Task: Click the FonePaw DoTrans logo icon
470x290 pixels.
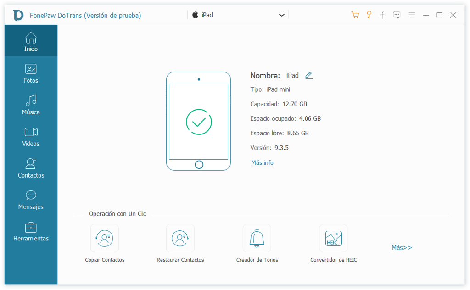Action: tap(18, 15)
